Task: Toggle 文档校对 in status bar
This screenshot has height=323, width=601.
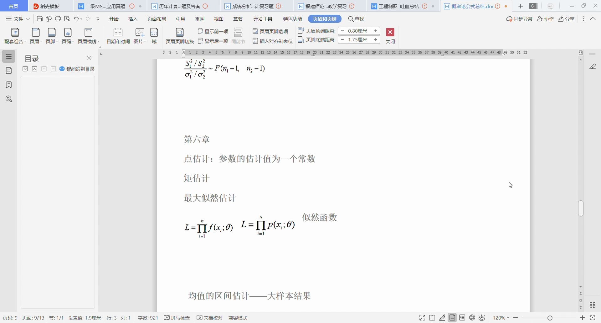Action: pyautogui.click(x=209, y=318)
